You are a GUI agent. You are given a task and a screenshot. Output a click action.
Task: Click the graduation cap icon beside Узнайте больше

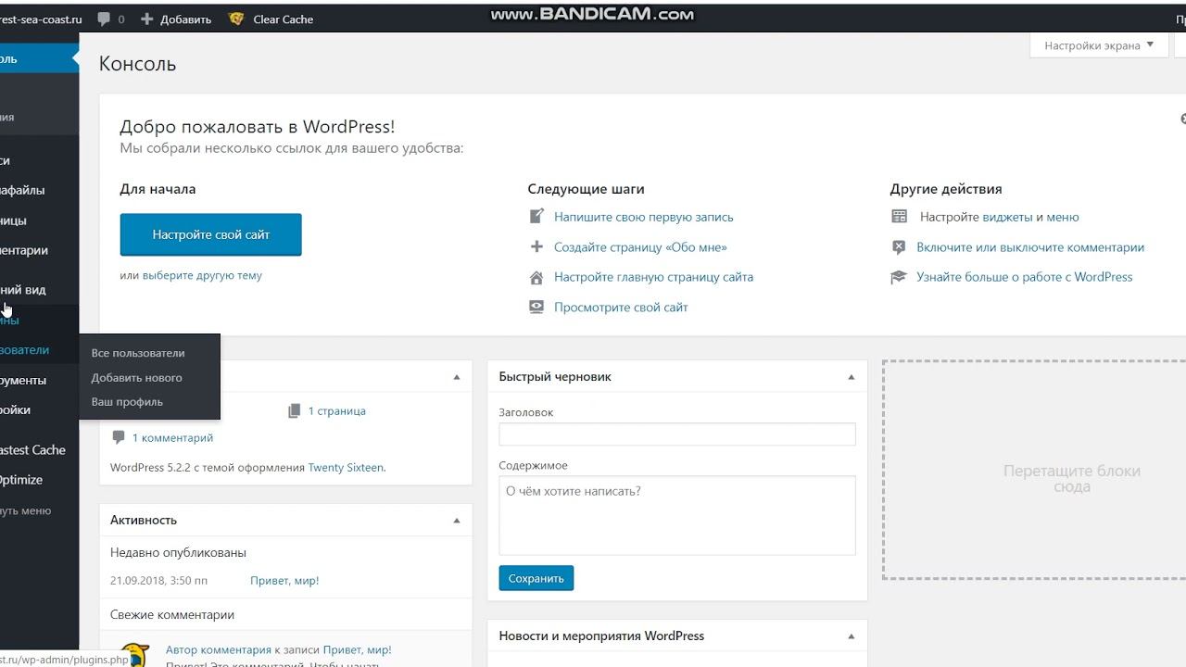pos(899,277)
